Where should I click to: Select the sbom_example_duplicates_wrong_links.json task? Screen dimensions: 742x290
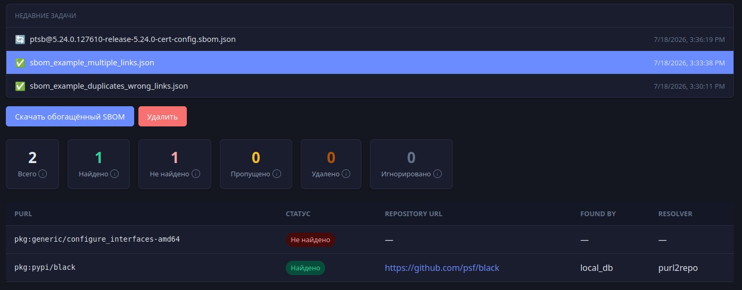pos(370,86)
